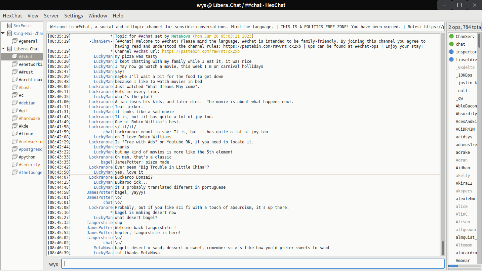Click the blue status icon beside inspector
Screen dimensions: 482x271
[x=451, y=52]
